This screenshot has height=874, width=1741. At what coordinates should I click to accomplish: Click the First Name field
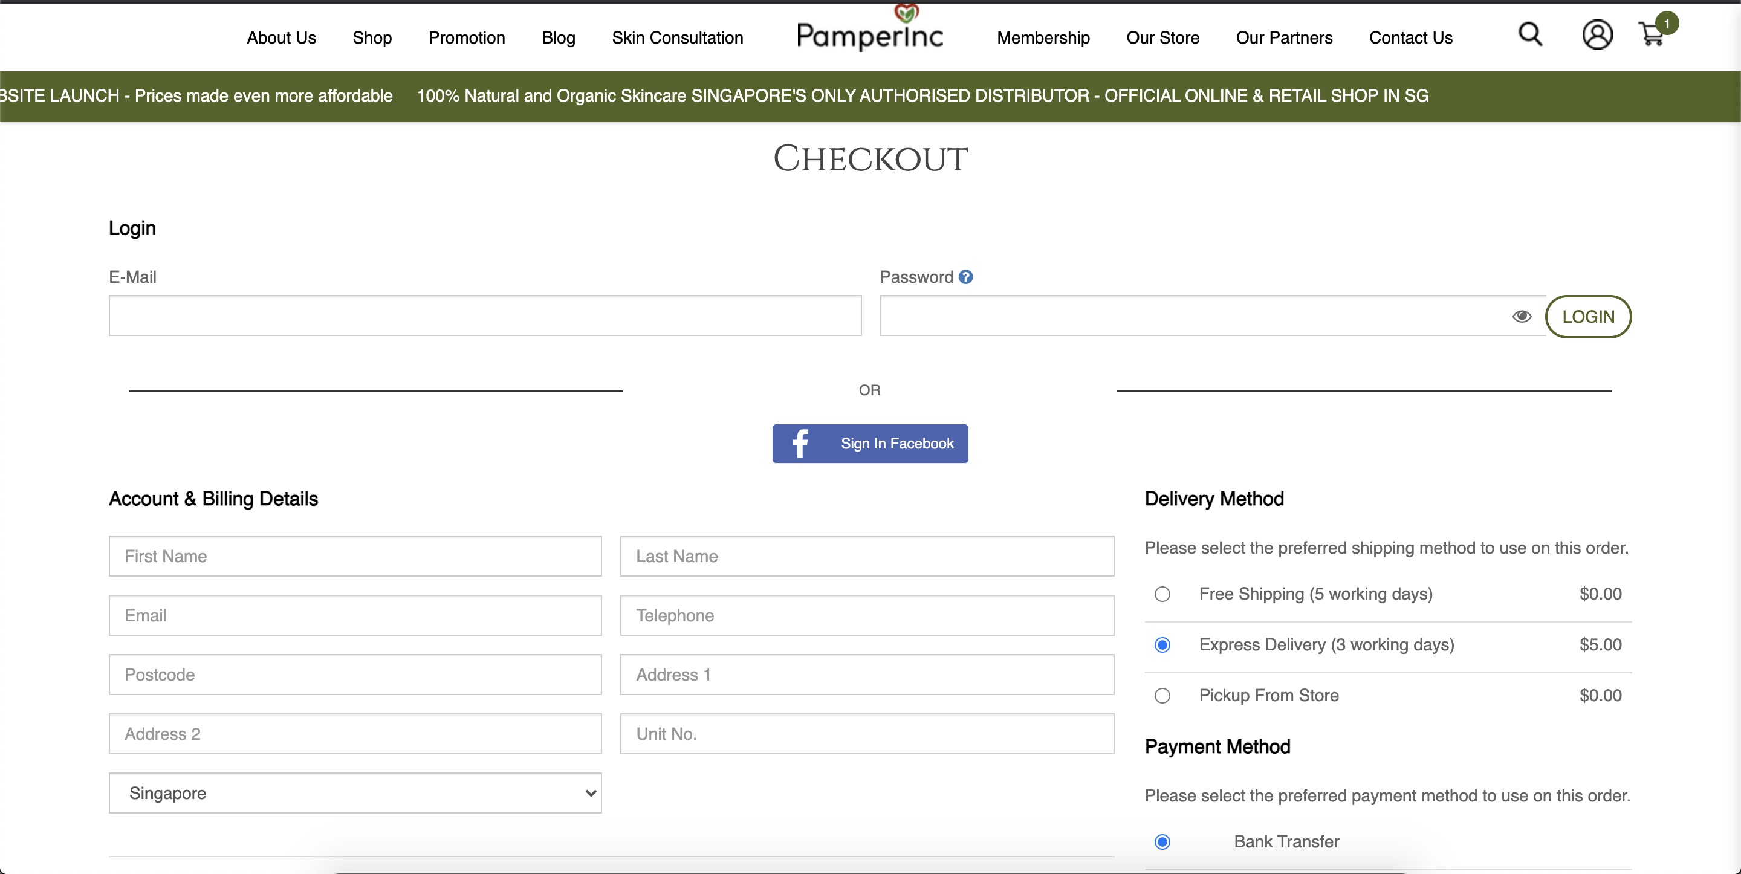[x=355, y=556]
